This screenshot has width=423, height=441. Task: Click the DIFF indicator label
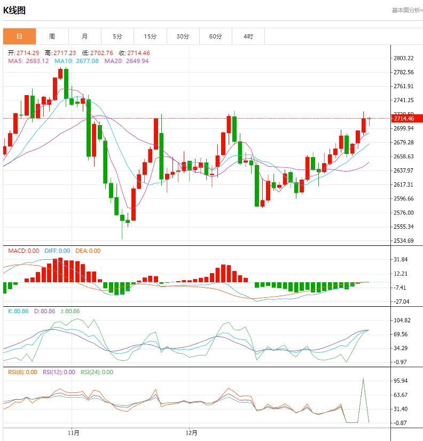pos(57,251)
